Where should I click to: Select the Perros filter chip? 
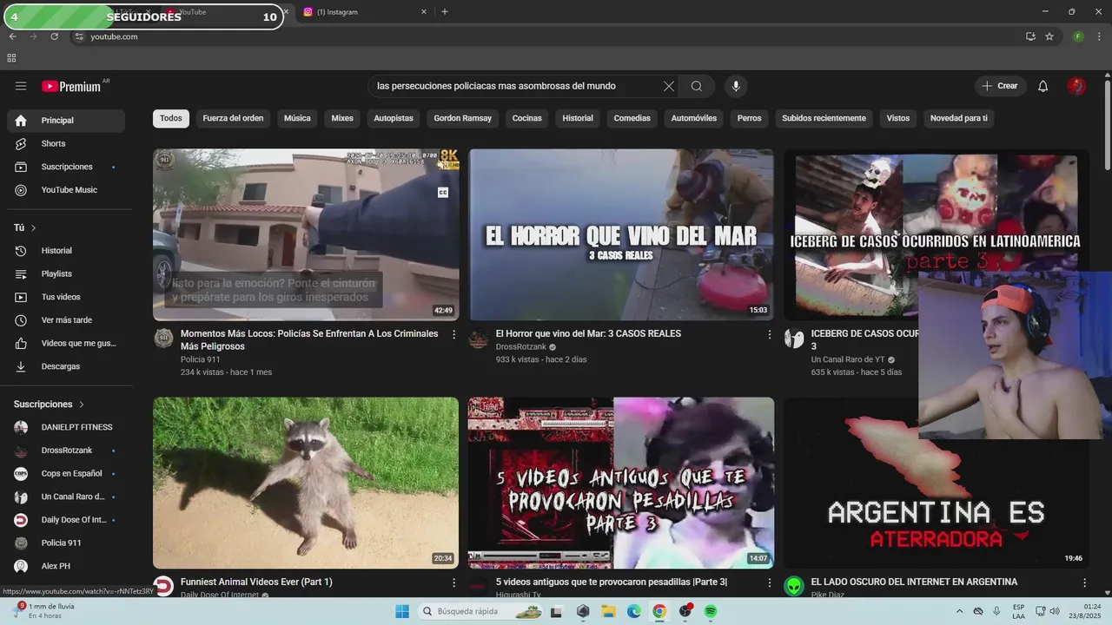coord(749,118)
